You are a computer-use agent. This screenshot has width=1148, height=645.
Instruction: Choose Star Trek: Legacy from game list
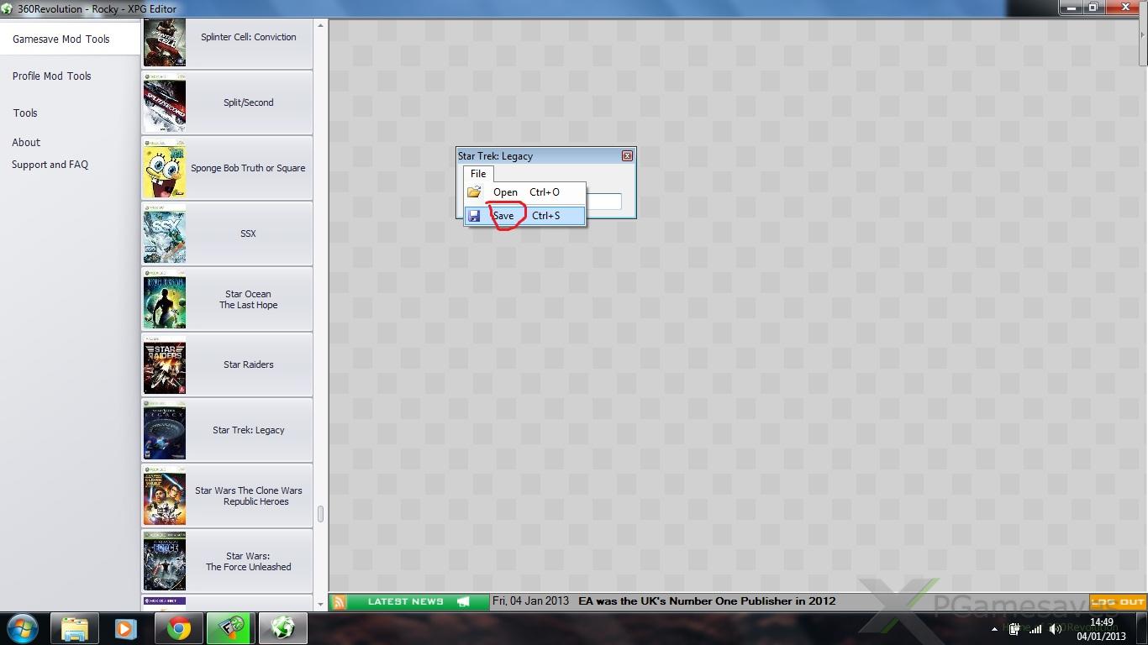(x=248, y=430)
